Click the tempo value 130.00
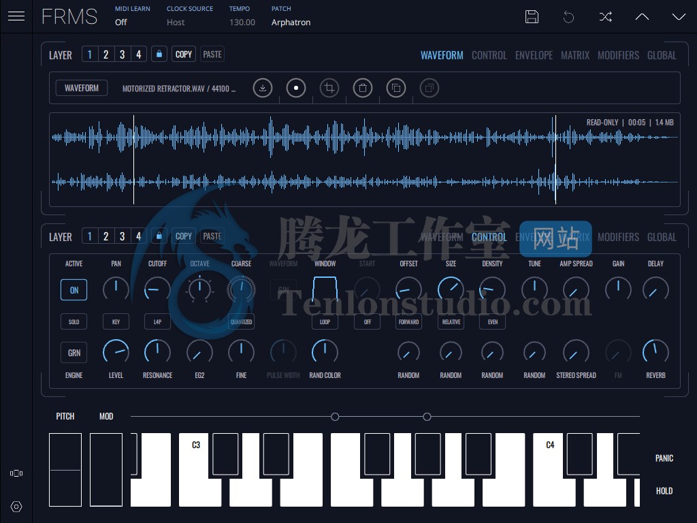 click(x=242, y=22)
